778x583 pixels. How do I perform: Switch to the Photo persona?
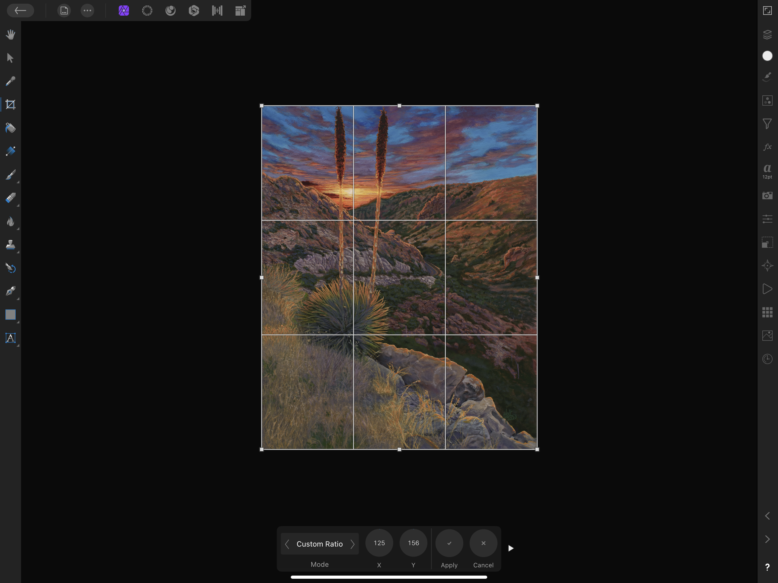point(124,11)
